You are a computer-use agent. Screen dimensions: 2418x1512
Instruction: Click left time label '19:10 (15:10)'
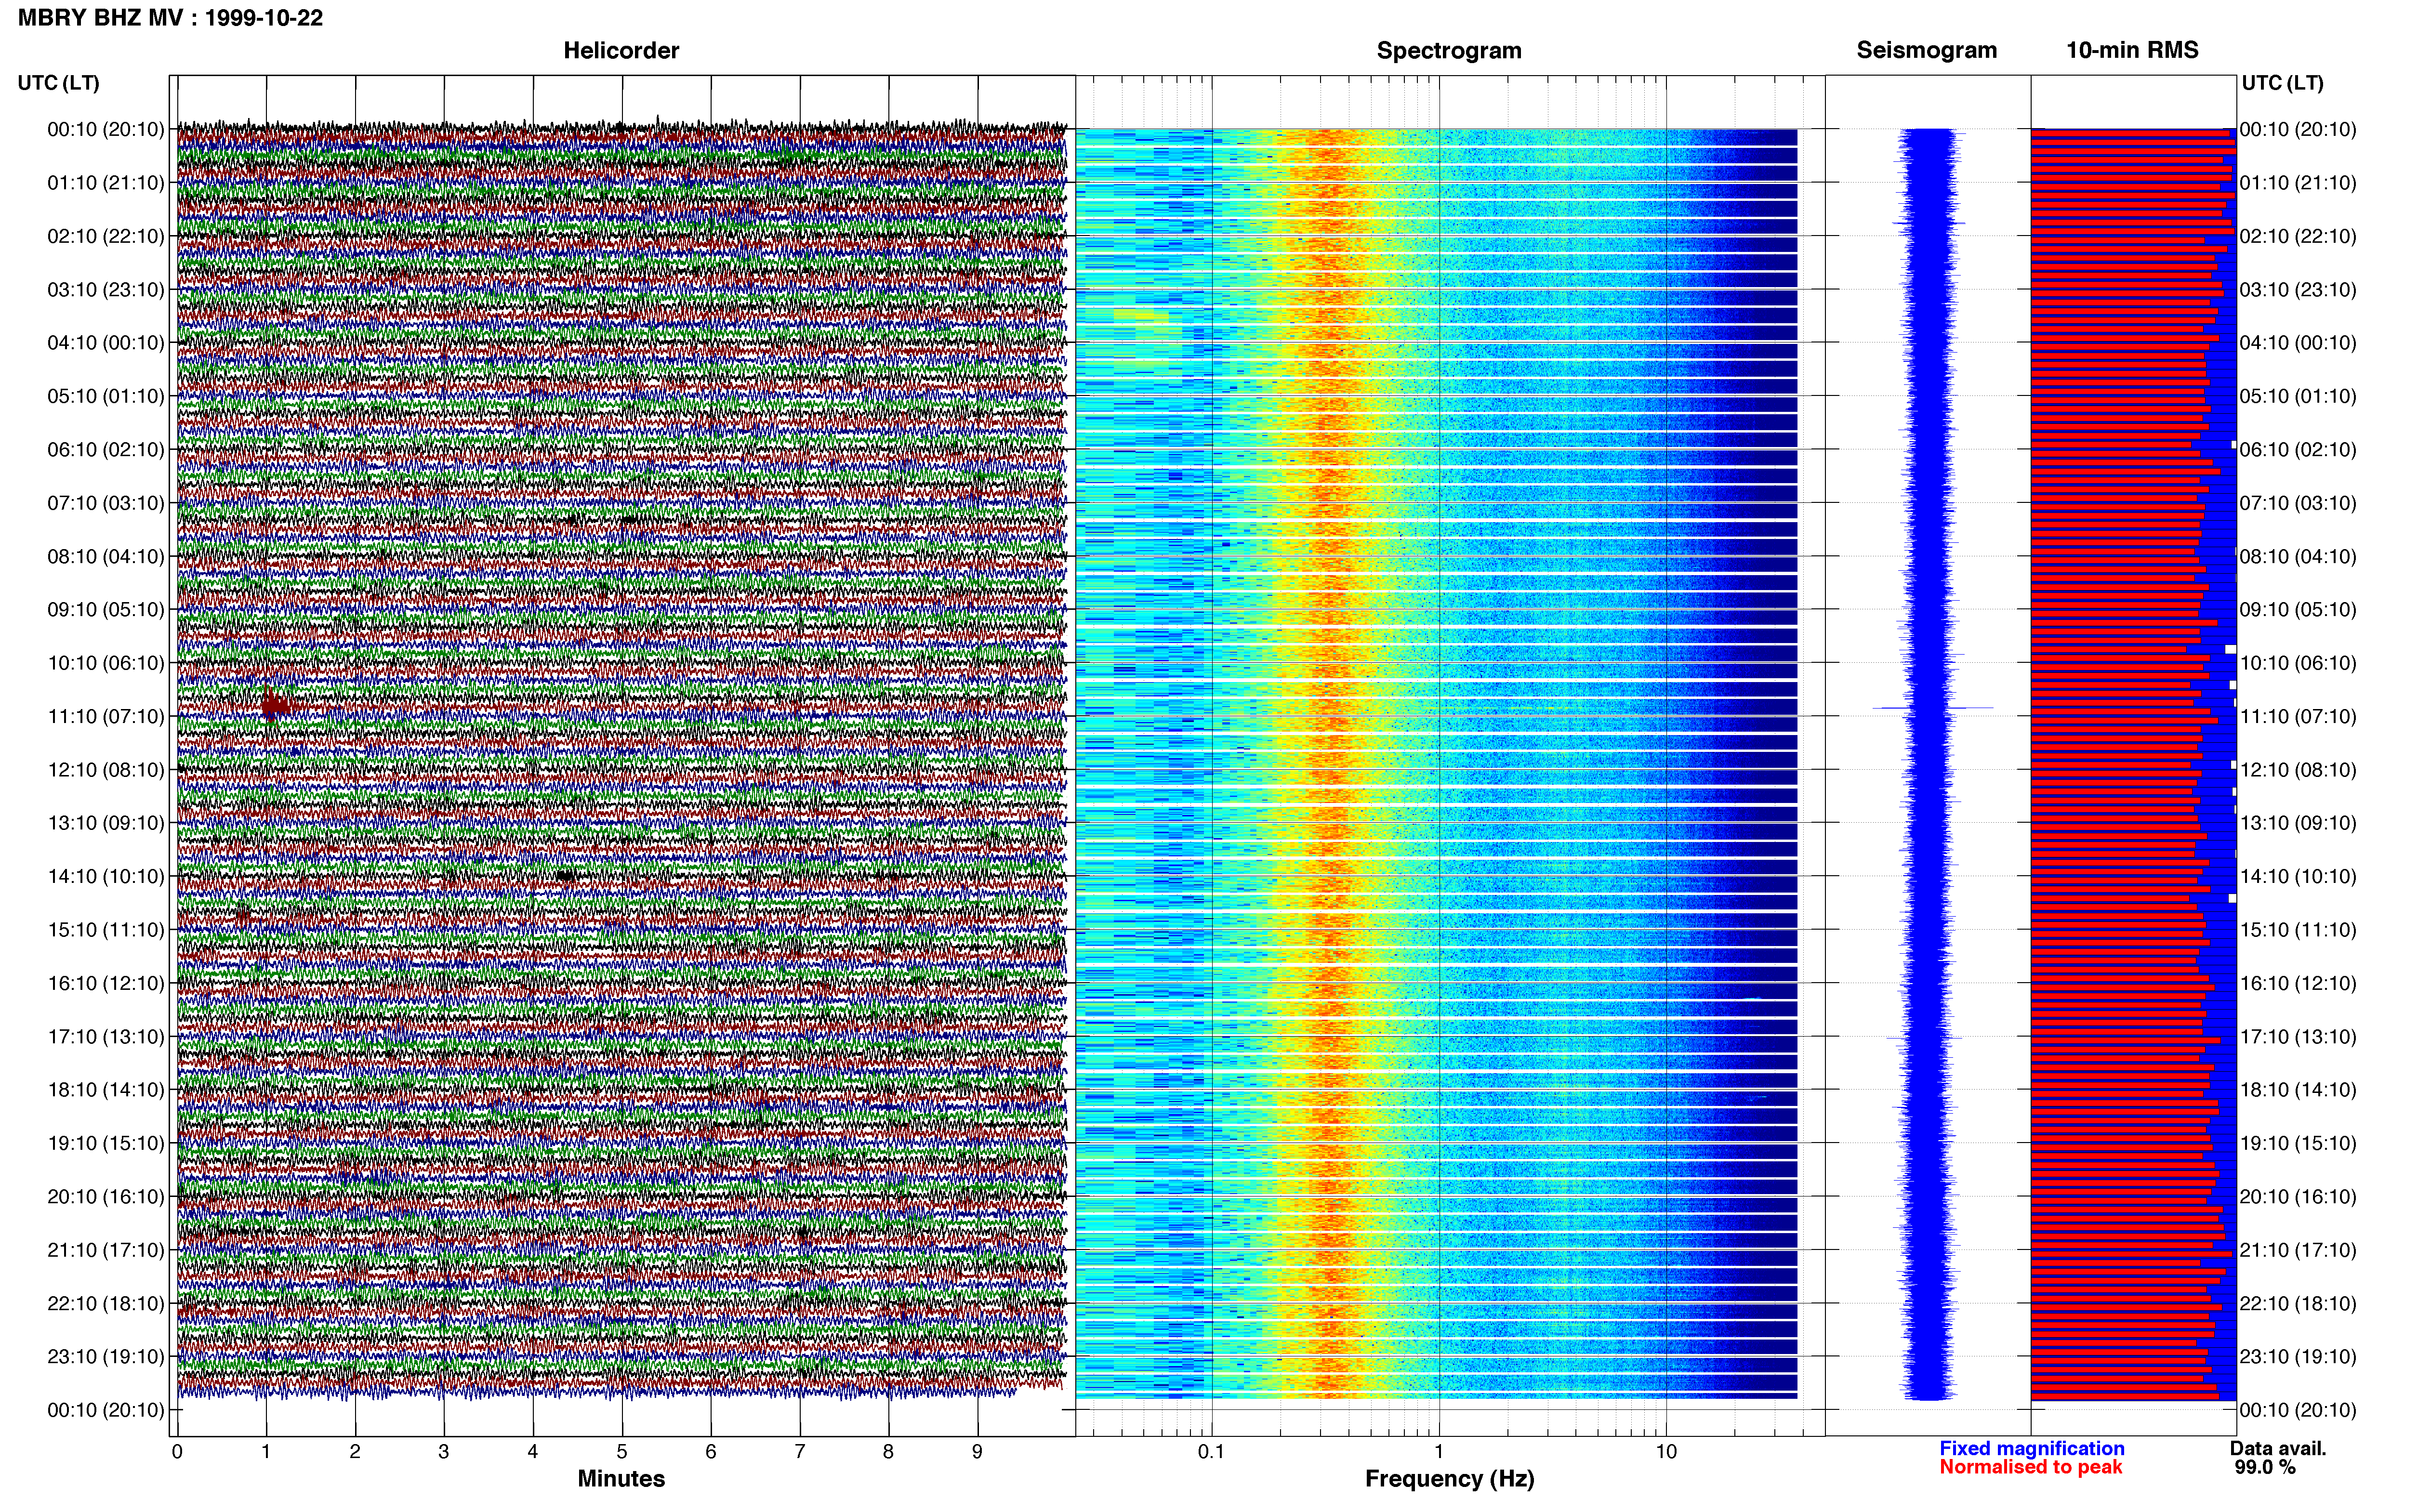[x=106, y=1143]
